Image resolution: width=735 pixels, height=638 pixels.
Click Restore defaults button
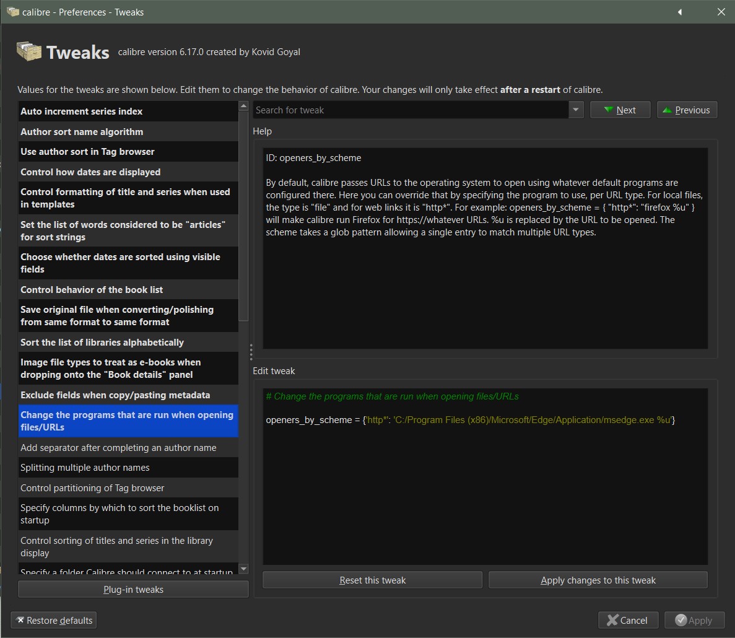[53, 620]
